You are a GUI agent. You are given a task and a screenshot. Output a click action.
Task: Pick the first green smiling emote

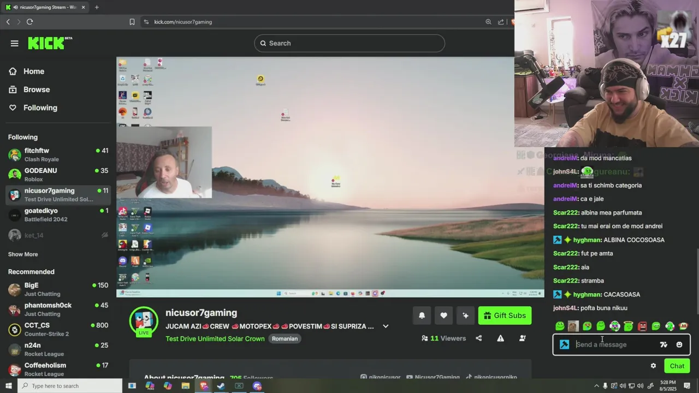click(x=560, y=326)
